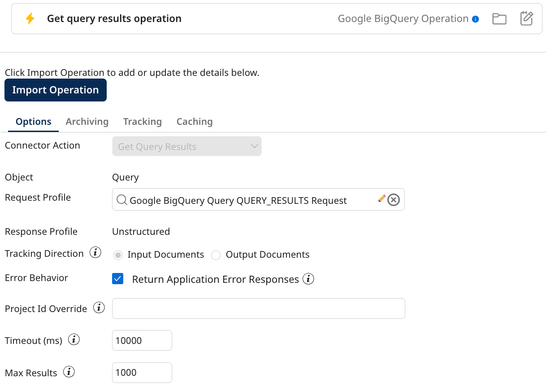Viewport: 546px width, 387px height.
Task: Click the Import Operation button
Action: (55, 90)
